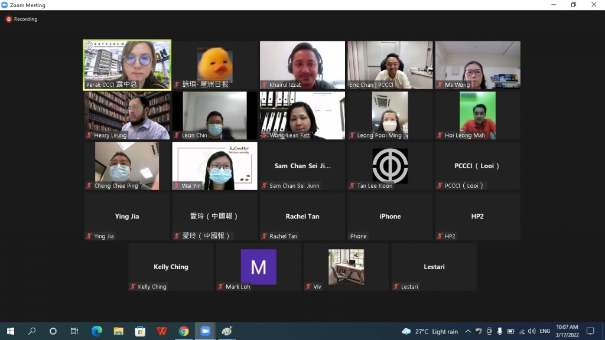Switch the ENG input language
The width and height of the screenshot is (605, 340).
[x=545, y=331]
